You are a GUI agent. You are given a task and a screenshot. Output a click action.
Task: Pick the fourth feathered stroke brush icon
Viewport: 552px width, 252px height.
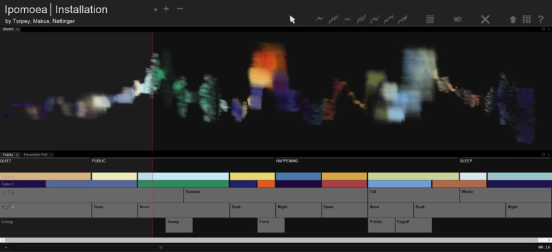pyautogui.click(x=361, y=19)
